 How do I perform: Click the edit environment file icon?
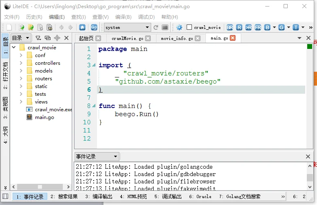click(165, 27)
